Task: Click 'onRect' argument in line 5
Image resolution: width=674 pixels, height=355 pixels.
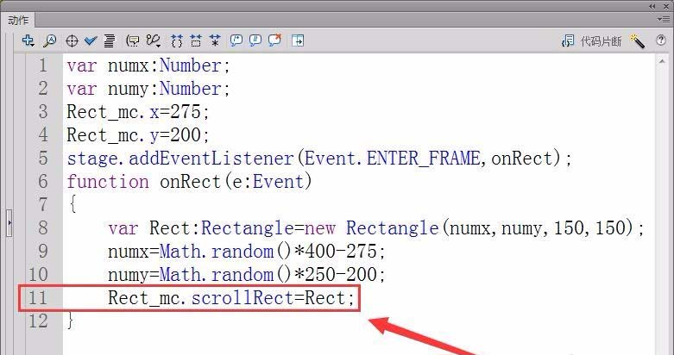Action: pos(521,159)
